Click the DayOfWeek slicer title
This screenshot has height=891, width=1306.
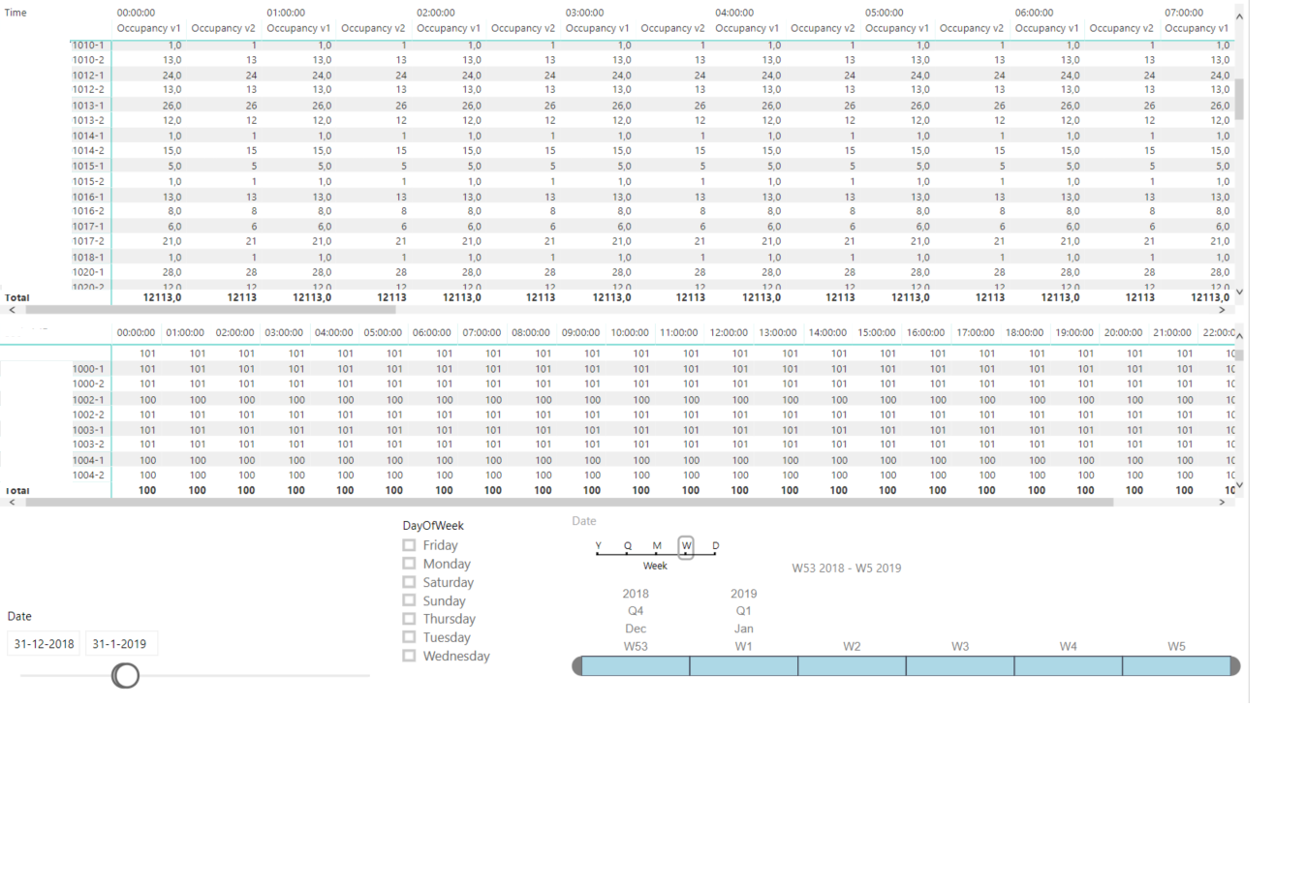pos(433,526)
